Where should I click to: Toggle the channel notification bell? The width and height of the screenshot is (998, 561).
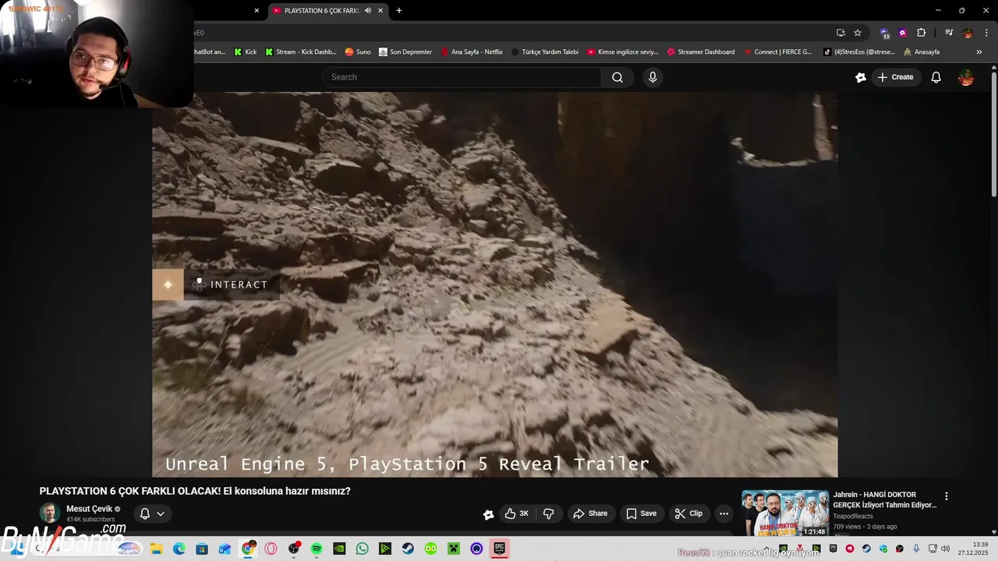pyautogui.click(x=145, y=513)
